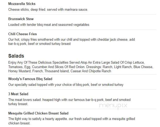
Task: Select the Brunswick Stew description line
Action: 49,25
